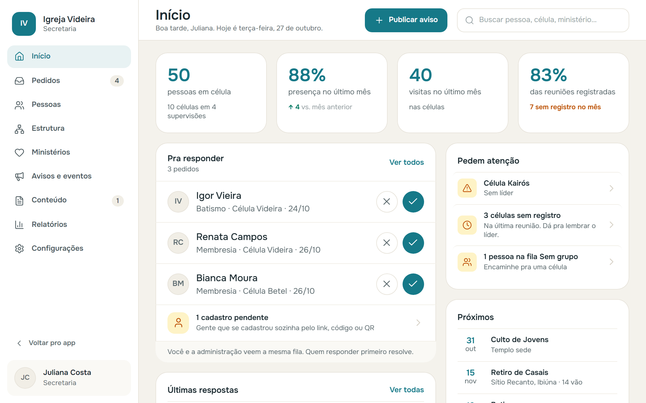
Task: Open the 3 células sem registro chevron
Action: click(611, 225)
